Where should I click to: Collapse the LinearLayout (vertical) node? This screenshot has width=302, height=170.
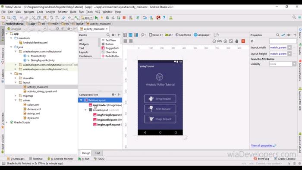[x=85, y=110]
